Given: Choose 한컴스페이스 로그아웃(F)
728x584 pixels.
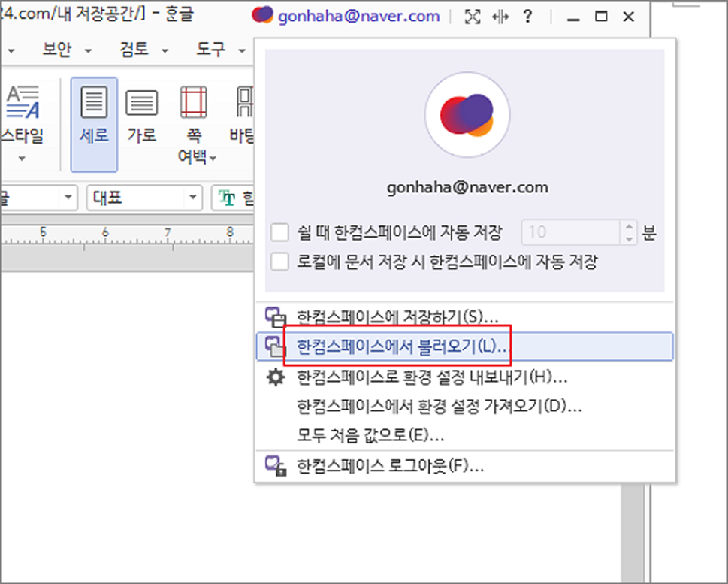Looking at the screenshot, I should pyautogui.click(x=465, y=465).
